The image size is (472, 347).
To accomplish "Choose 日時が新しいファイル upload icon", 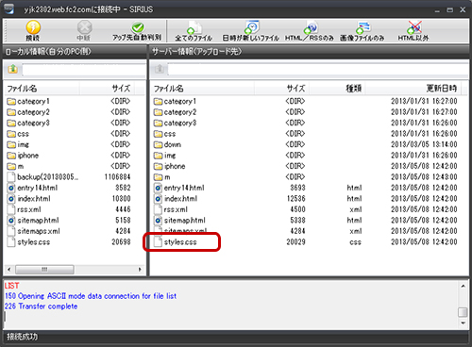I will (x=251, y=31).
